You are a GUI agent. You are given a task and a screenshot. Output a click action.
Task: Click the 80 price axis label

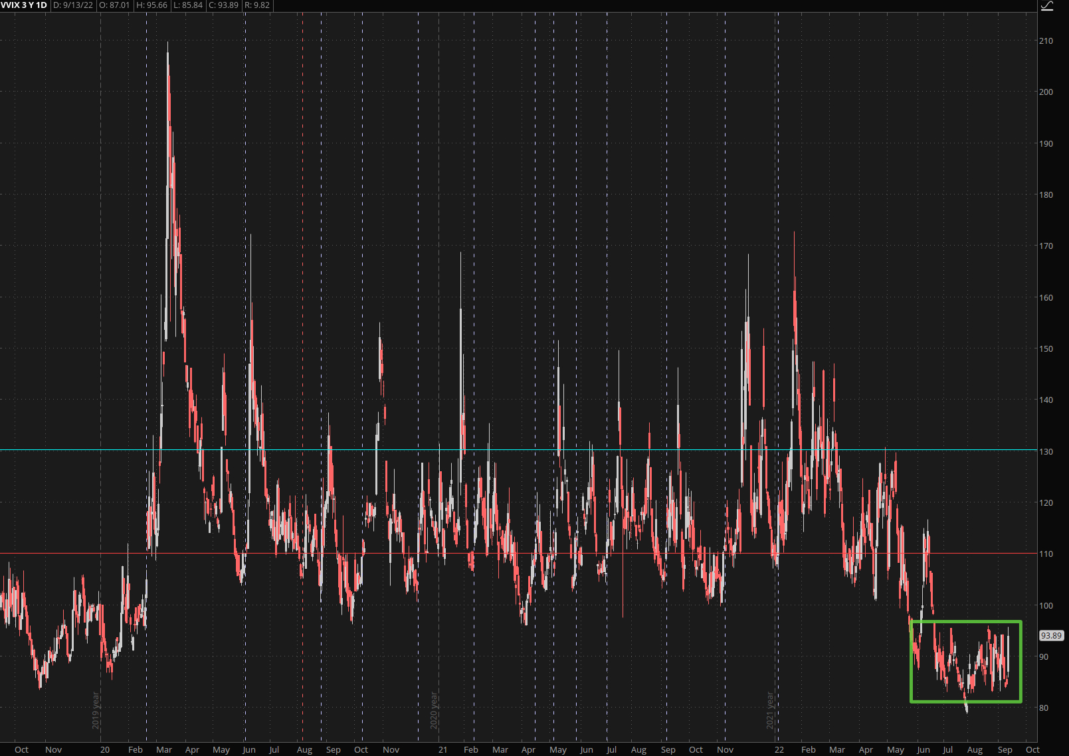pos(1044,708)
